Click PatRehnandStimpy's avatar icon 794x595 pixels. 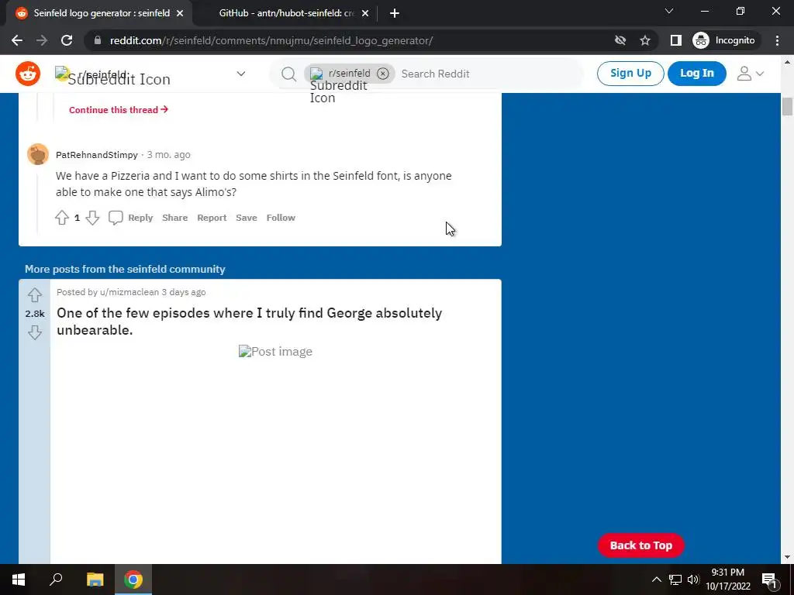click(38, 154)
